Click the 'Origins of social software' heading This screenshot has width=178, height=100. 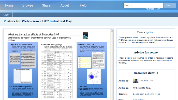pyautogui.click(x=21, y=44)
